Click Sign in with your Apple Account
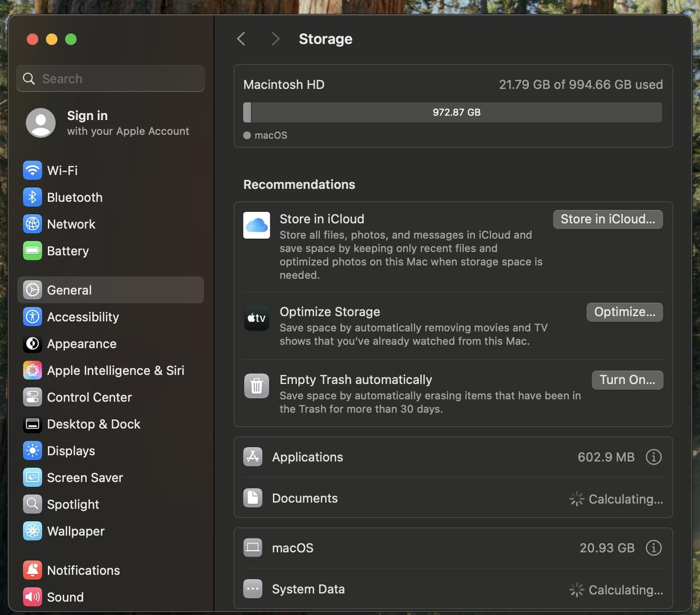Image resolution: width=700 pixels, height=615 pixels. coord(108,123)
